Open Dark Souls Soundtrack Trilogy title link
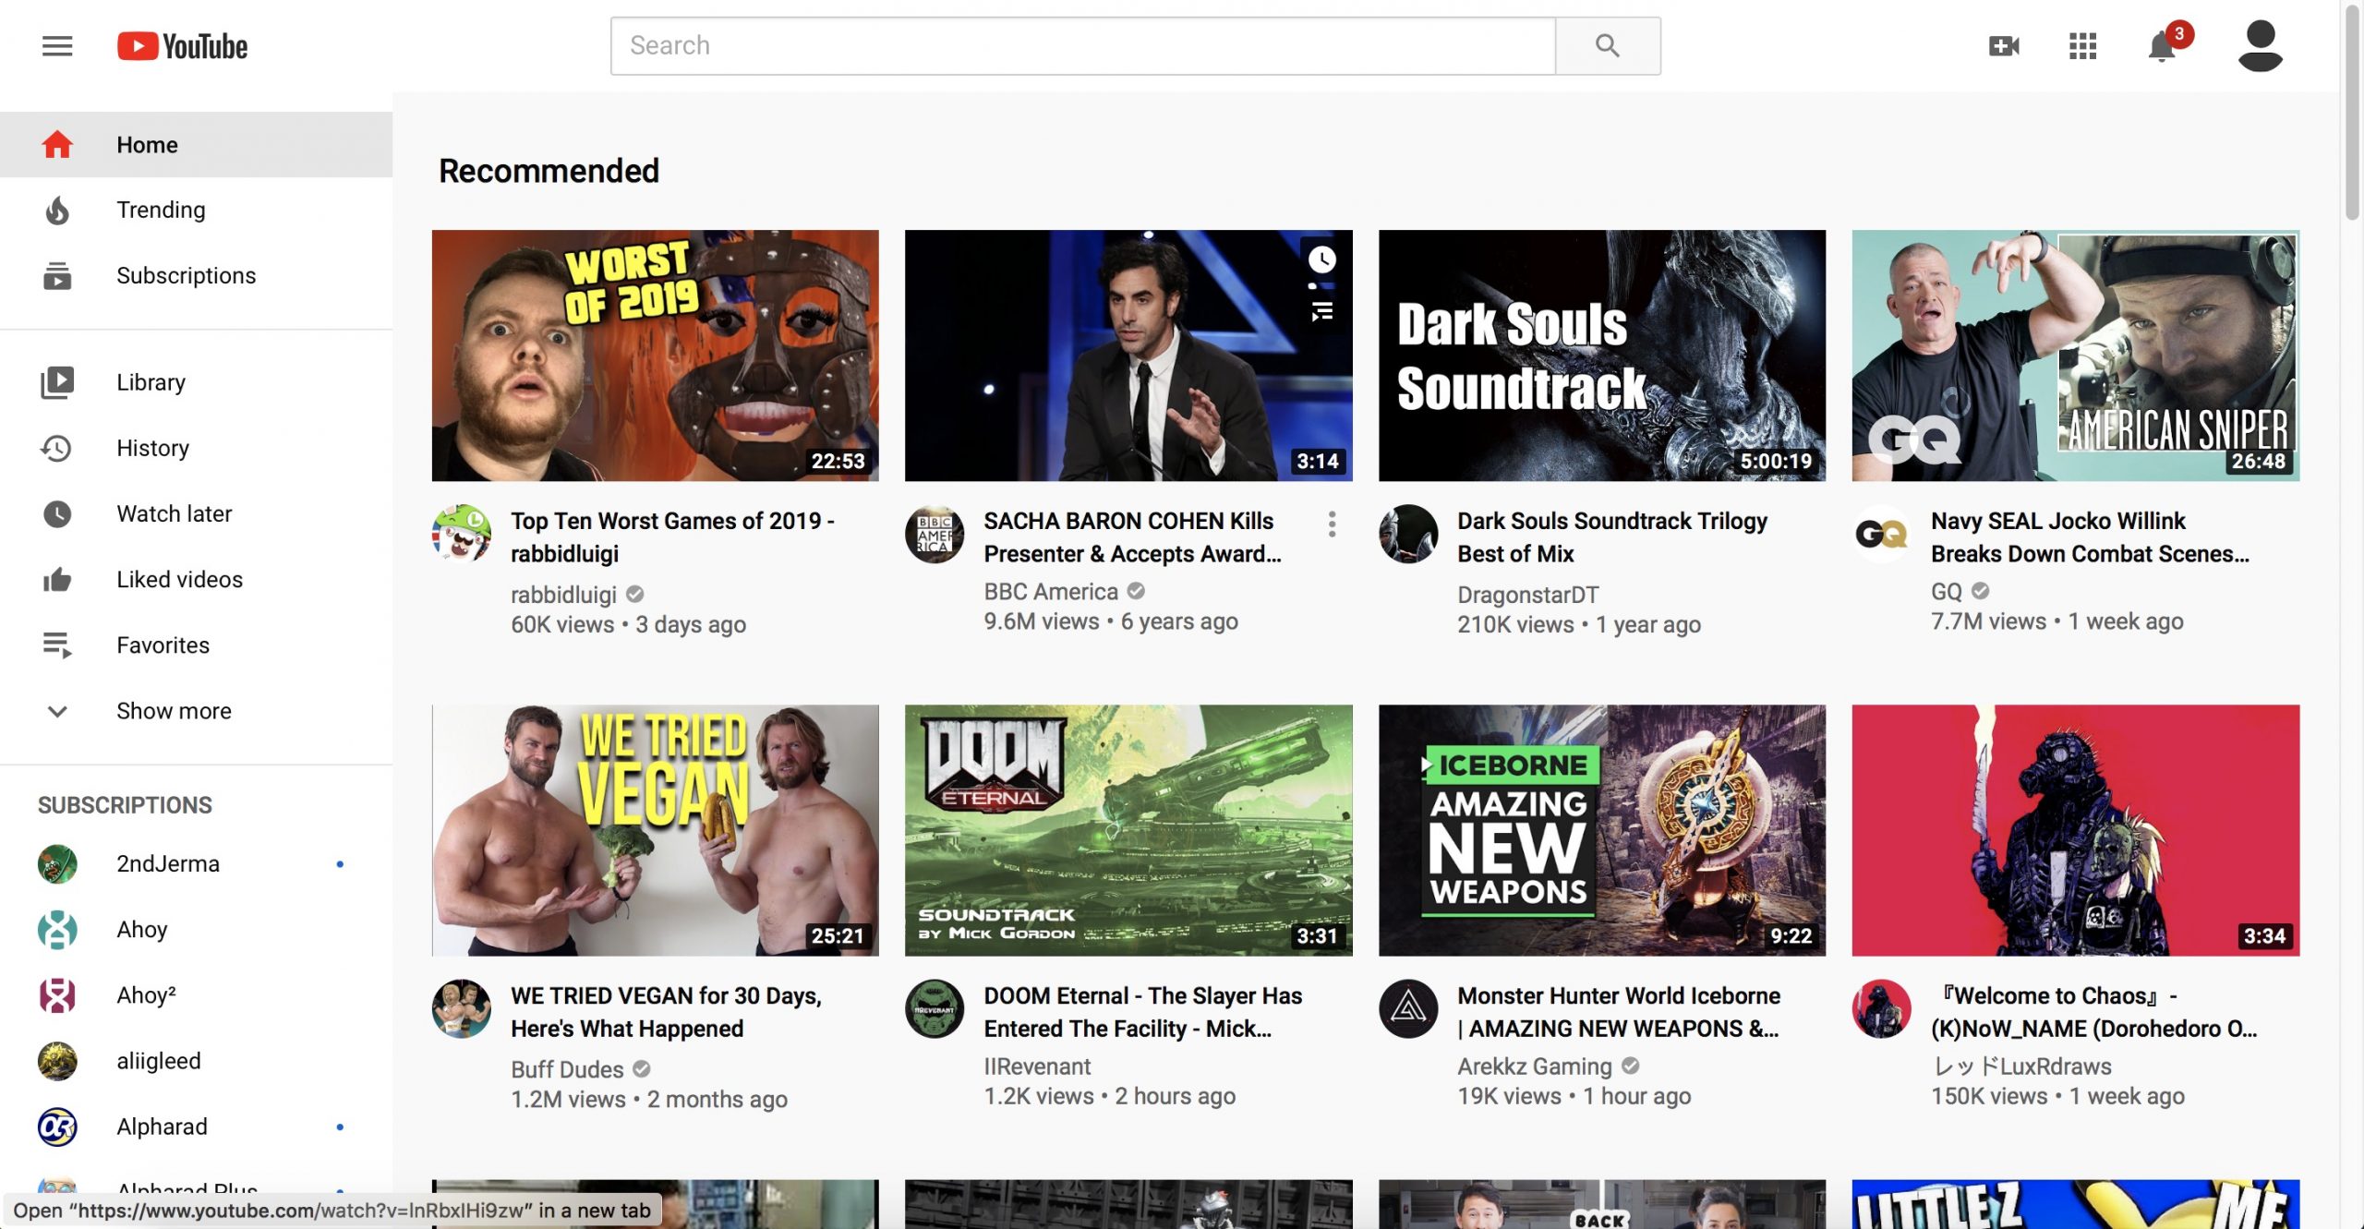2364x1229 pixels. tap(1612, 537)
